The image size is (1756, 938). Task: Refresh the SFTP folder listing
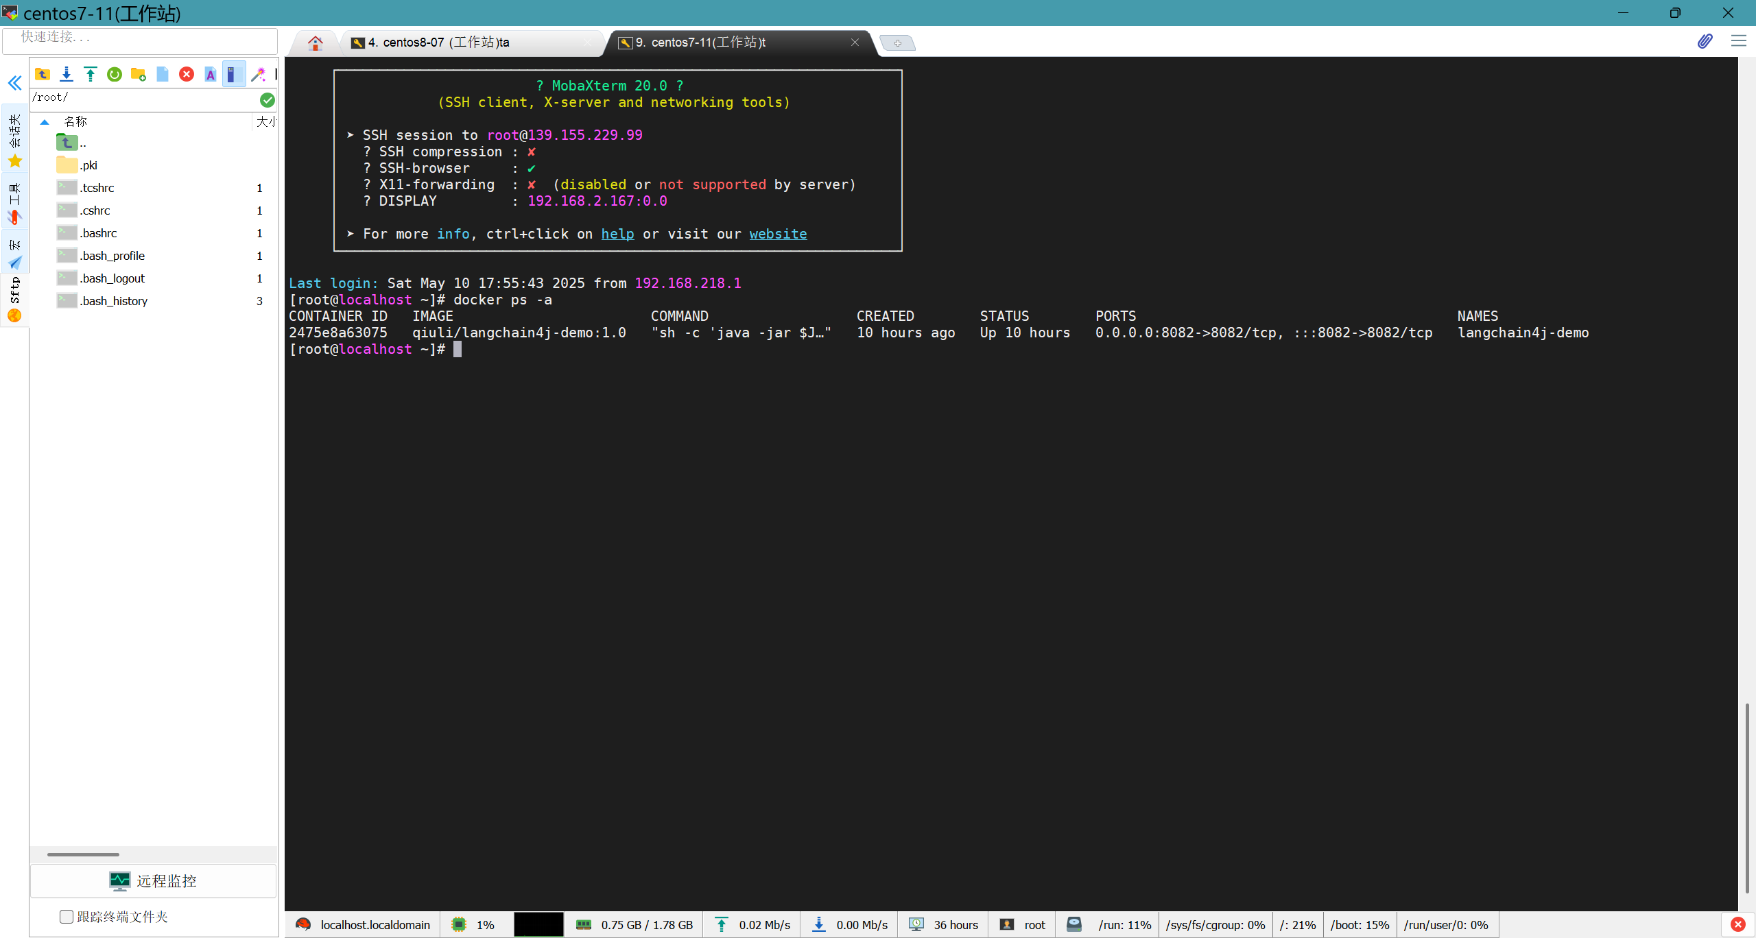pos(115,74)
